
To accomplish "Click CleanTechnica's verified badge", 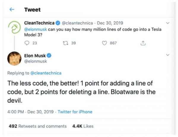I will pos(58,23).
